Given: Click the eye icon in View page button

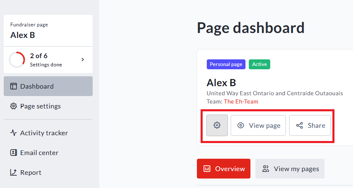Looking at the screenshot, I should [241, 125].
